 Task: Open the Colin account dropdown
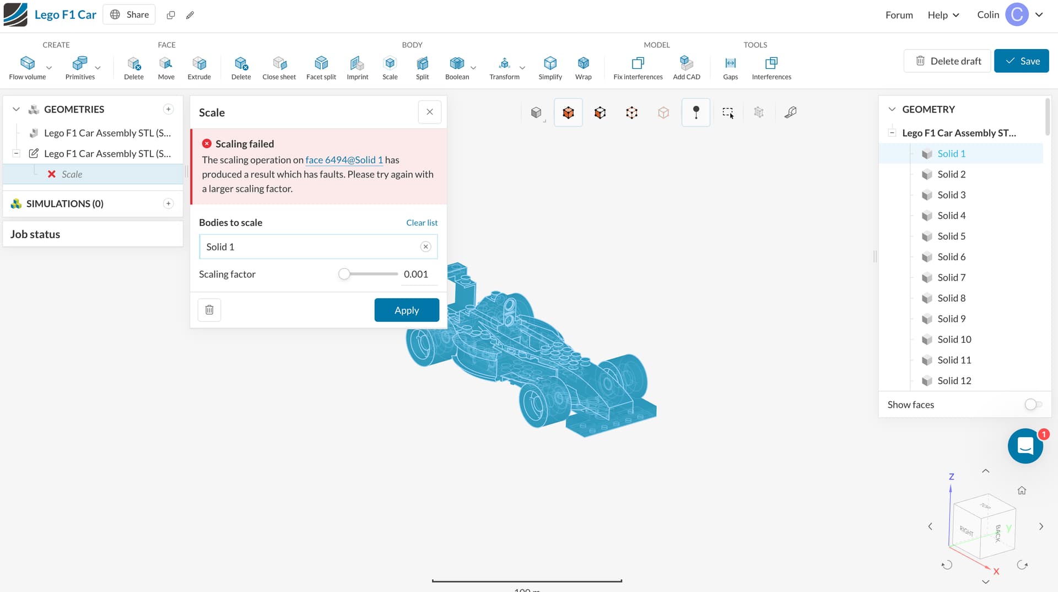coord(1010,15)
